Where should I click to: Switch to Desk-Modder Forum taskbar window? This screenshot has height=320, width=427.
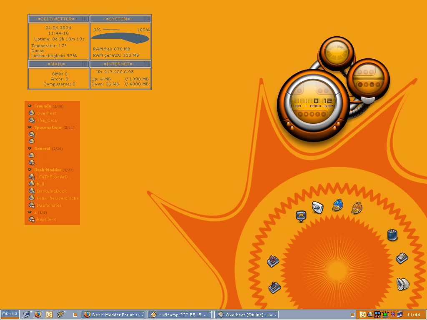point(113,315)
